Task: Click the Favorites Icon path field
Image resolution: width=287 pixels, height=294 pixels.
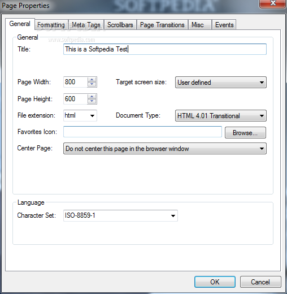Action: 142,132
